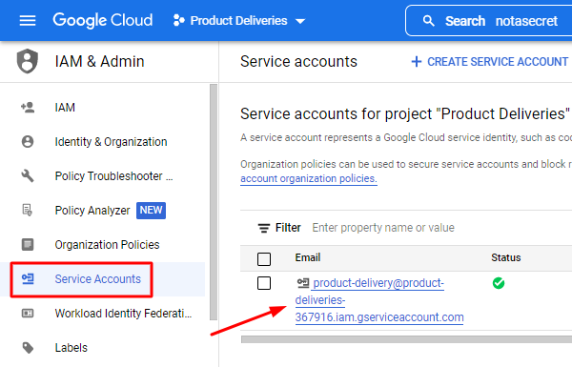Open Labels sidebar item
Image resolution: width=572 pixels, height=367 pixels.
tap(71, 348)
